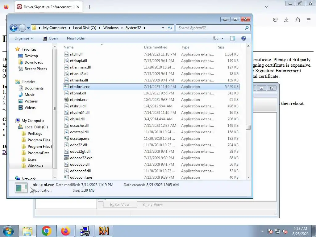Open the view options dropdown arrow

coord(222,38)
